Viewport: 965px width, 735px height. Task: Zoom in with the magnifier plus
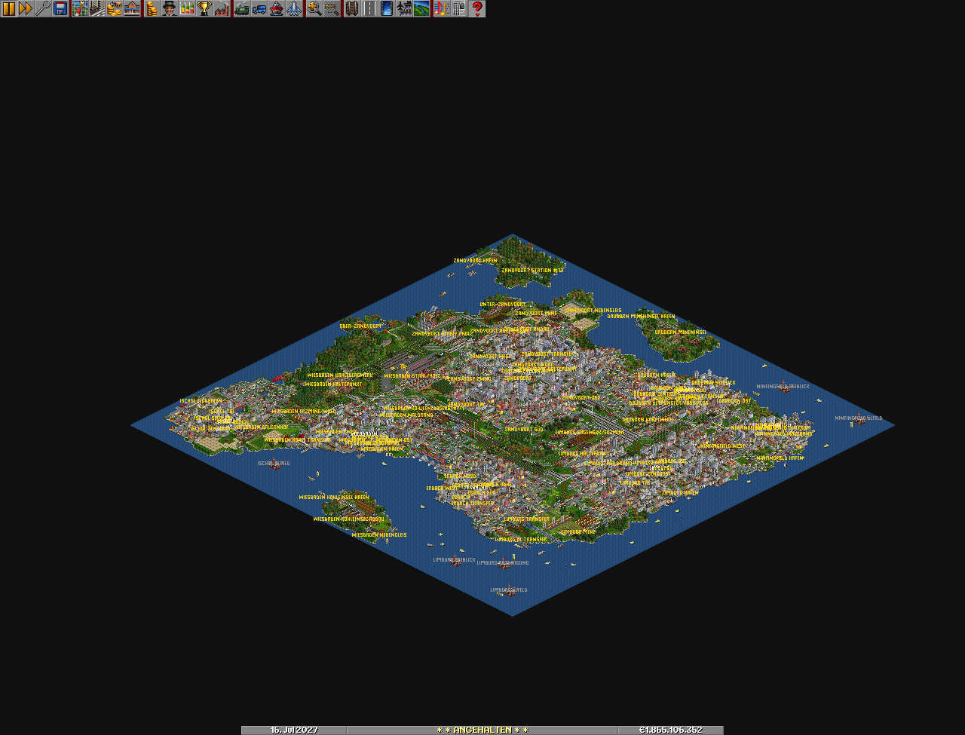314,9
